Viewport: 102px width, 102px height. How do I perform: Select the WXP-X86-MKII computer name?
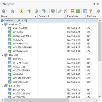click(21, 82)
